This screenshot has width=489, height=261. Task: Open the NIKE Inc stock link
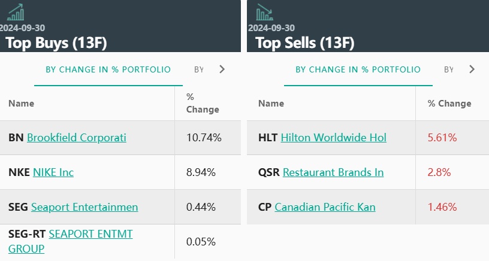(53, 172)
